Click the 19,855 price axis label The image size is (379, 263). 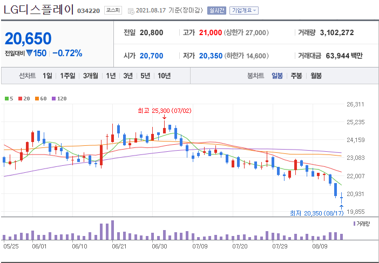point(355,212)
